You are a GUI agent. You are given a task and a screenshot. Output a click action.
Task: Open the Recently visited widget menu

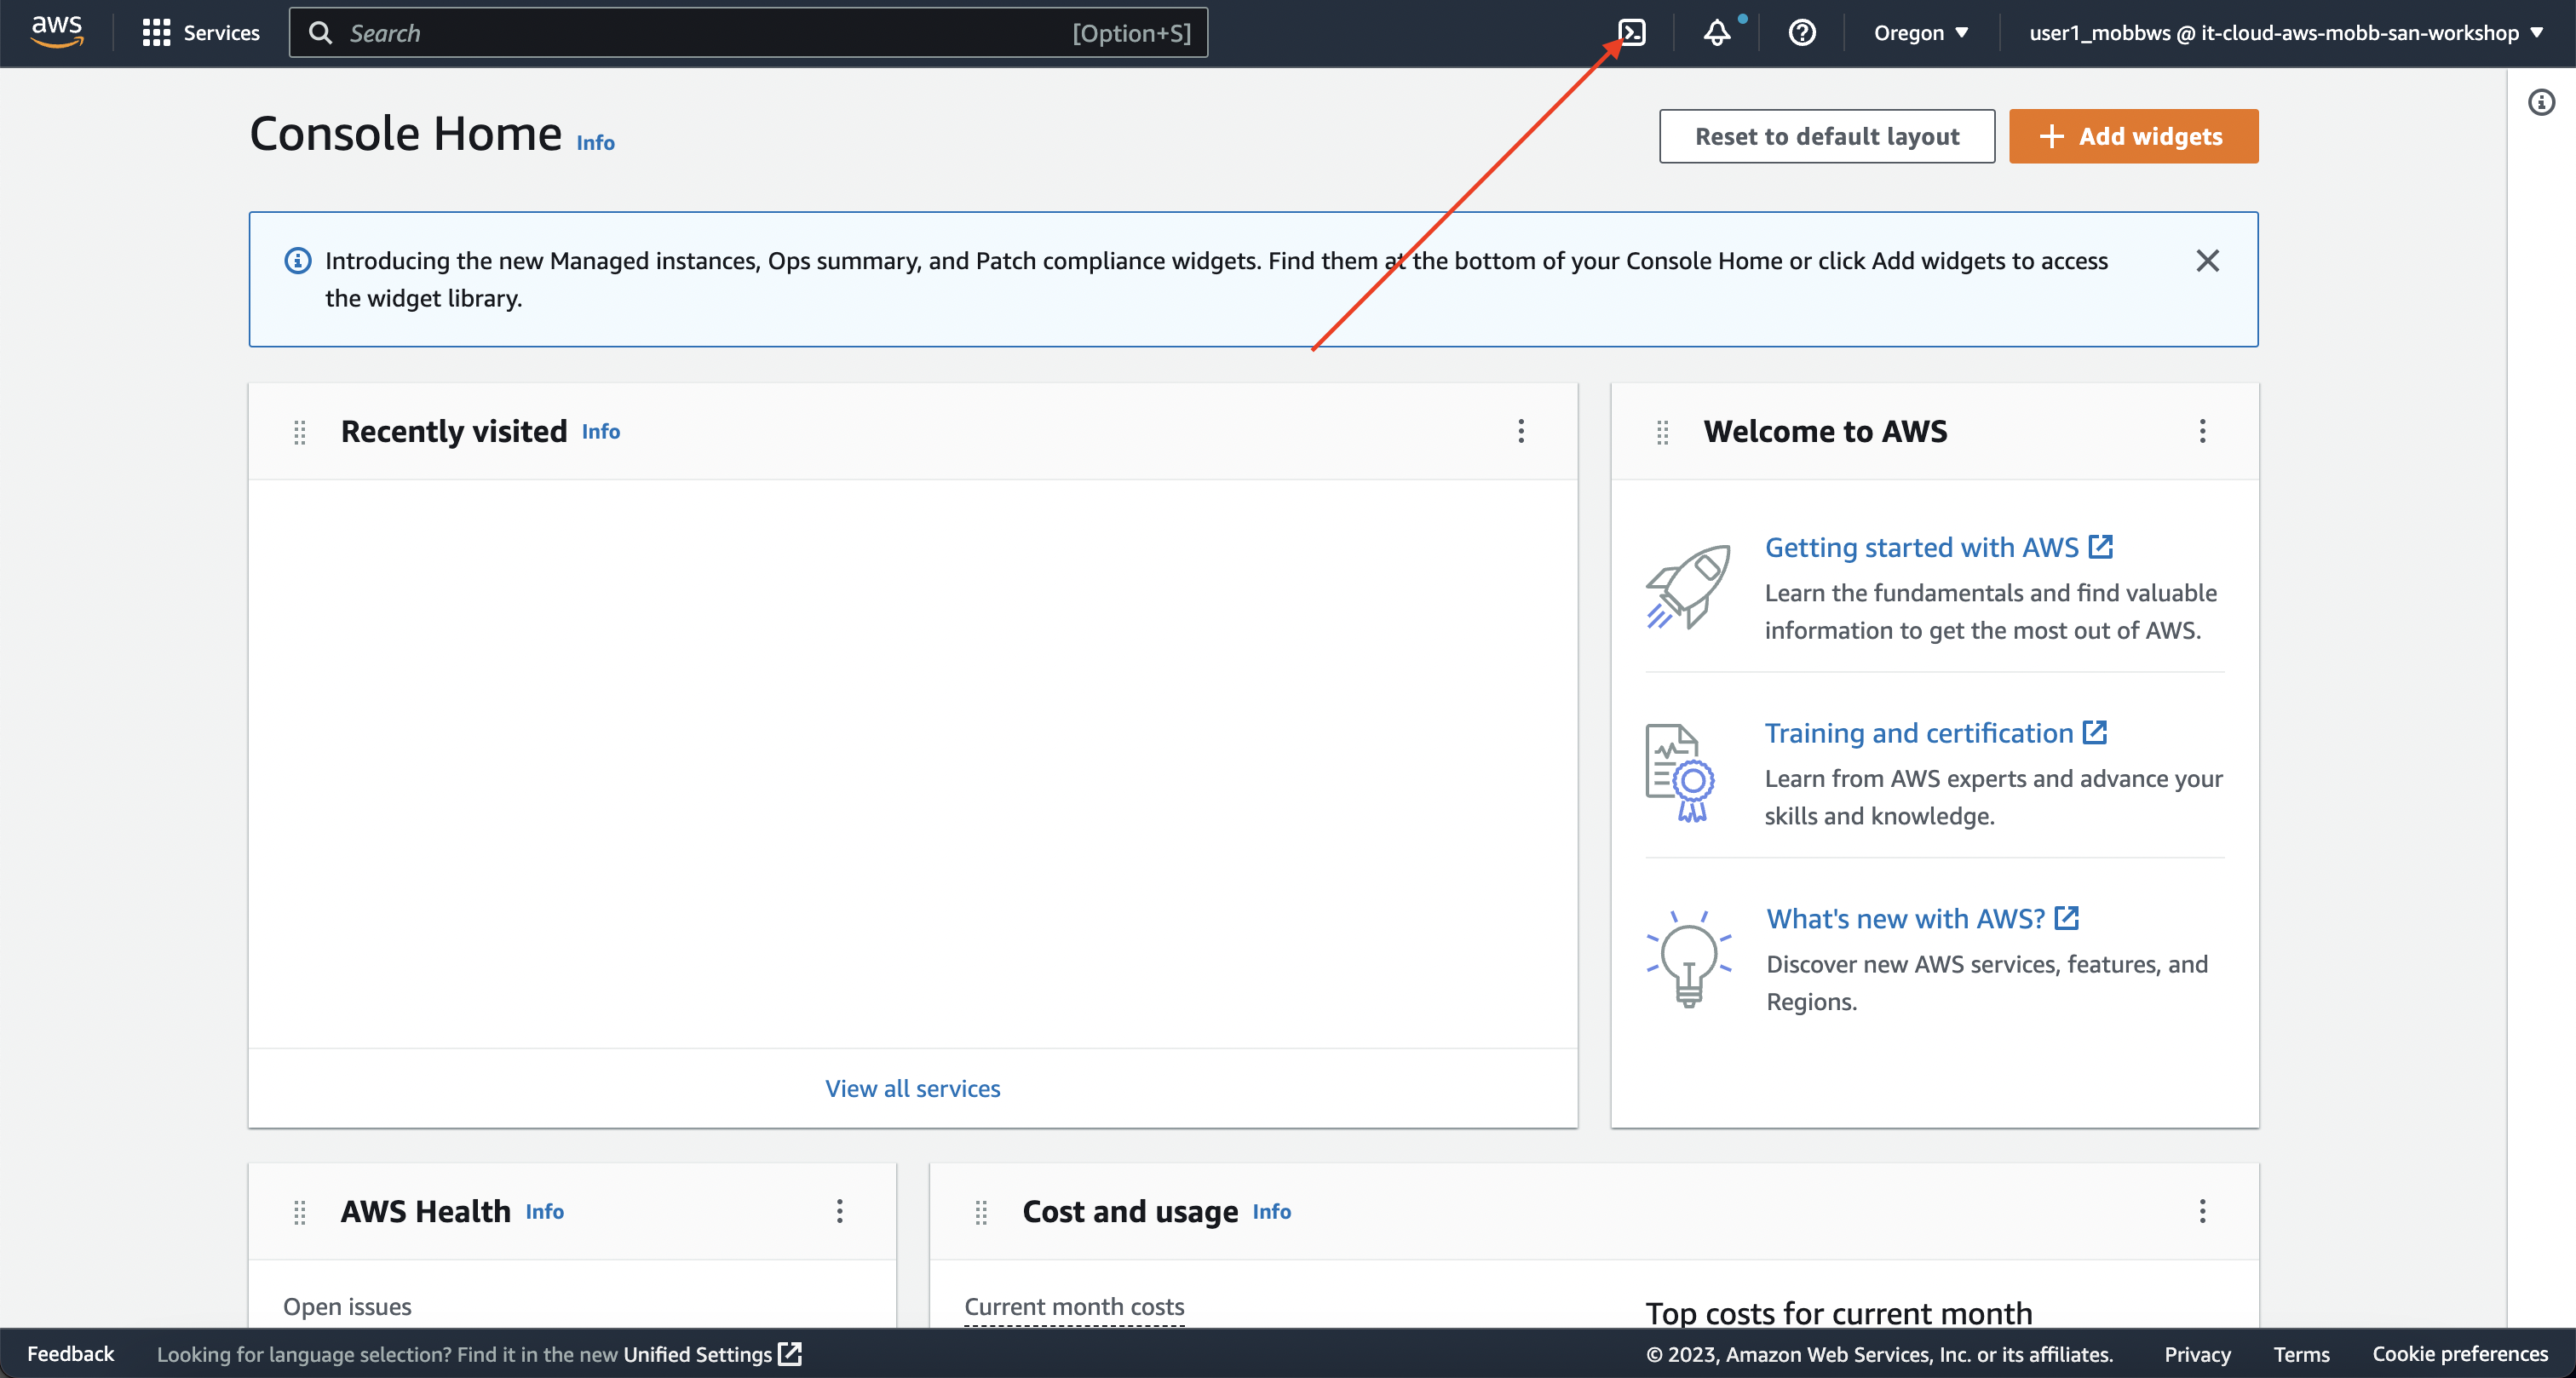[1521, 431]
